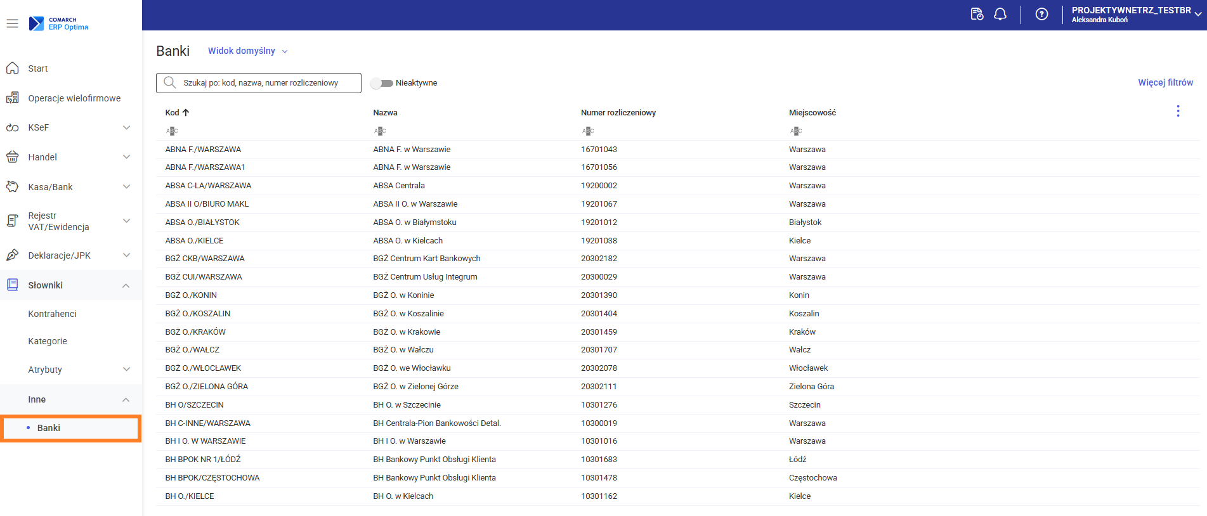
Task: Click the Handel basket icon
Action: [12, 157]
